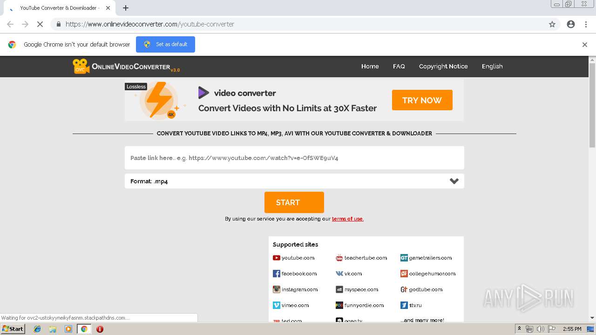The height and width of the screenshot is (335, 596).
Task: Open Windows Explorer folder in taskbar
Action: [x=53, y=329]
